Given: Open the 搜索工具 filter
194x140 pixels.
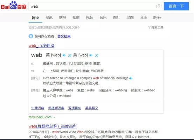Looking at the screenshot, I should tap(156, 28).
